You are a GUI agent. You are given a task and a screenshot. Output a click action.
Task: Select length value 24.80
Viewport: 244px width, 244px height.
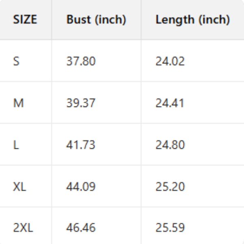pos(170,145)
